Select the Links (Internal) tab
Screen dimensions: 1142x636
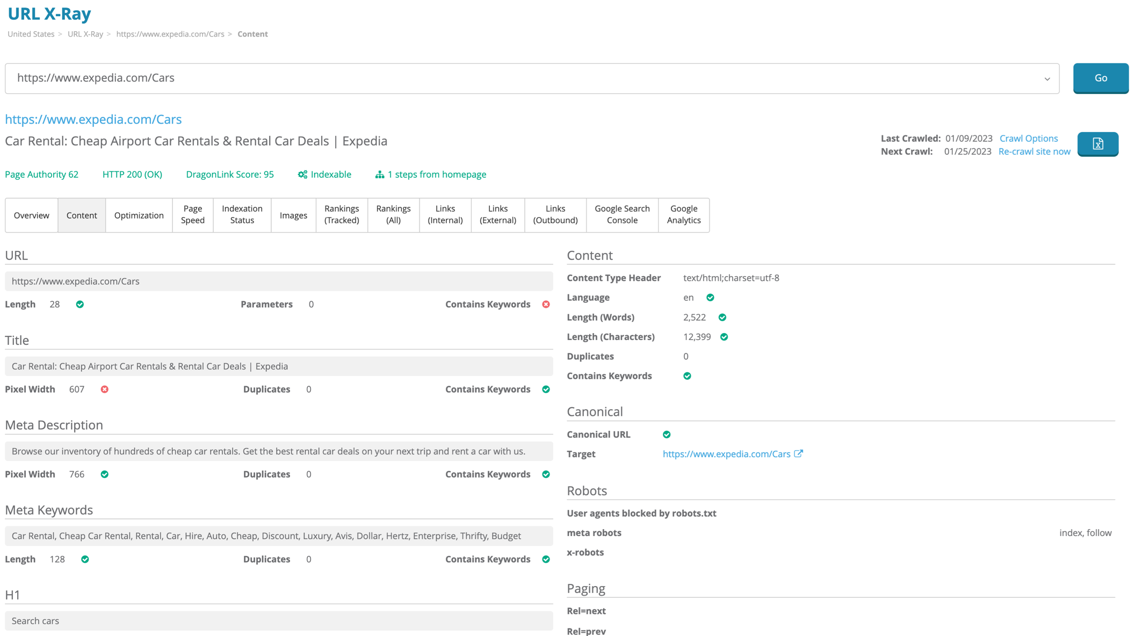[445, 215]
